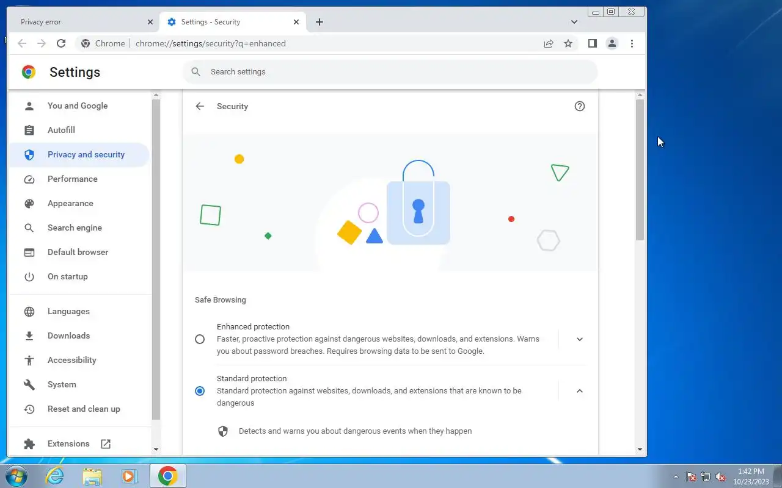The image size is (782, 488).
Task: Click the back arrow beside Security
Action: point(200,106)
